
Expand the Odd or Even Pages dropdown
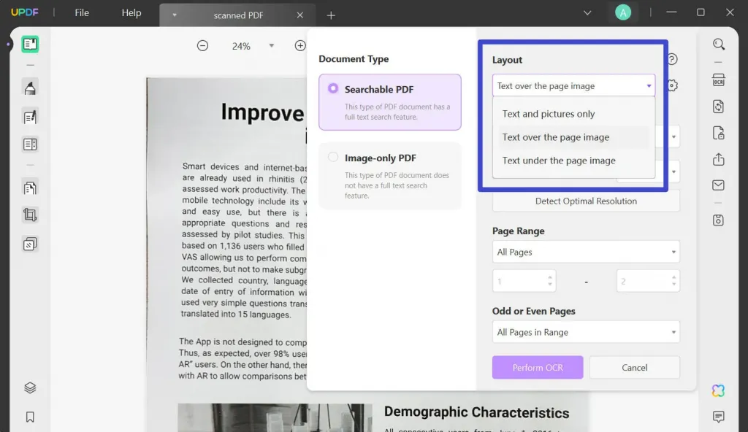pyautogui.click(x=586, y=332)
